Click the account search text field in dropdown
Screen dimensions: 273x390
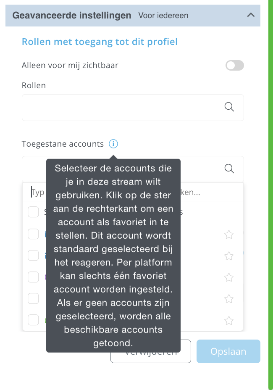[x=133, y=192]
